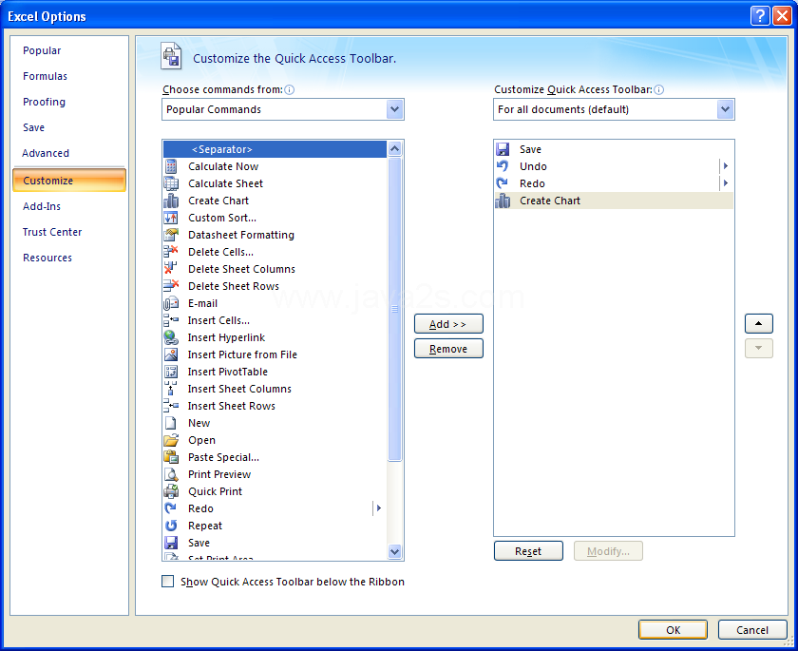Click the Insert PivotTable icon

(171, 372)
